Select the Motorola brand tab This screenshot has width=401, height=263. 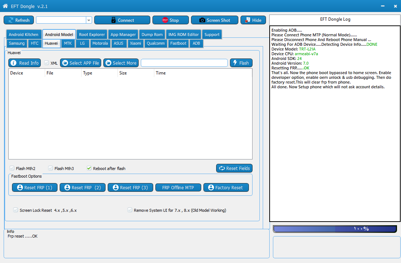(x=100, y=43)
